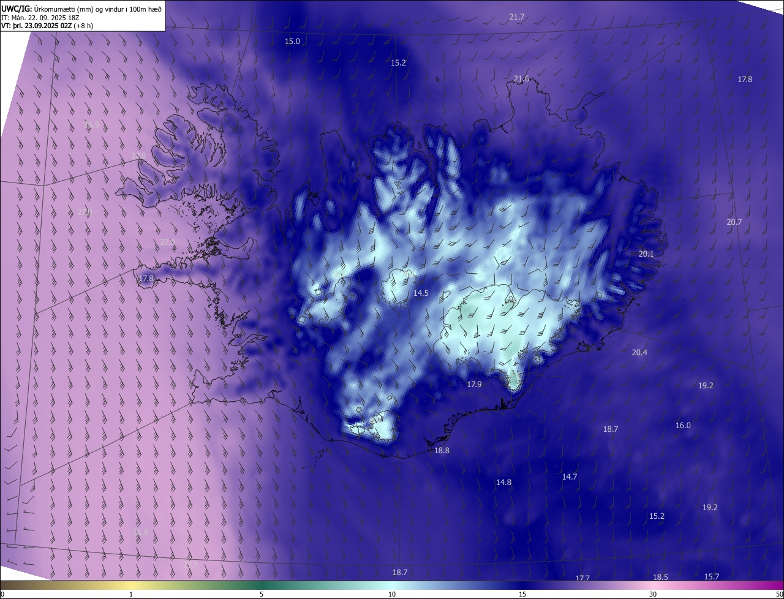Click the 5 label on the color scale
The width and height of the screenshot is (784, 599).
pyautogui.click(x=262, y=595)
